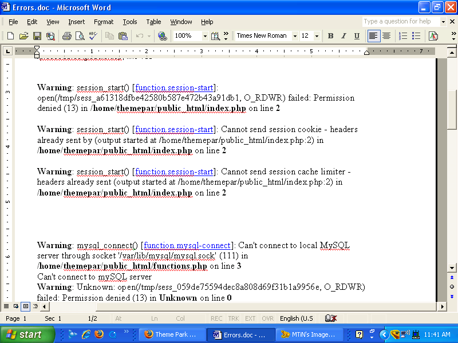Open the File menu
Image resolution: width=458 pixels, height=343 pixels.
pos(13,22)
